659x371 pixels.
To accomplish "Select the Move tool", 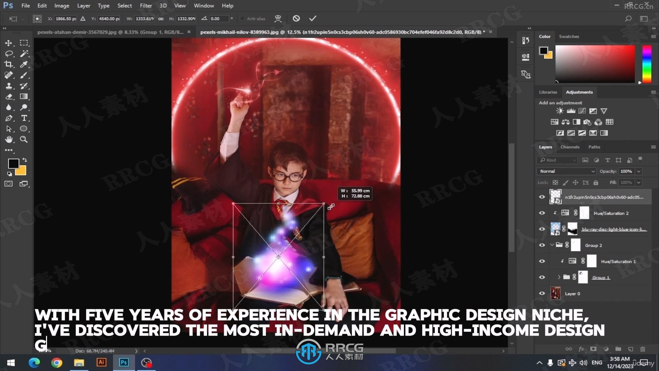I will 9,42.
